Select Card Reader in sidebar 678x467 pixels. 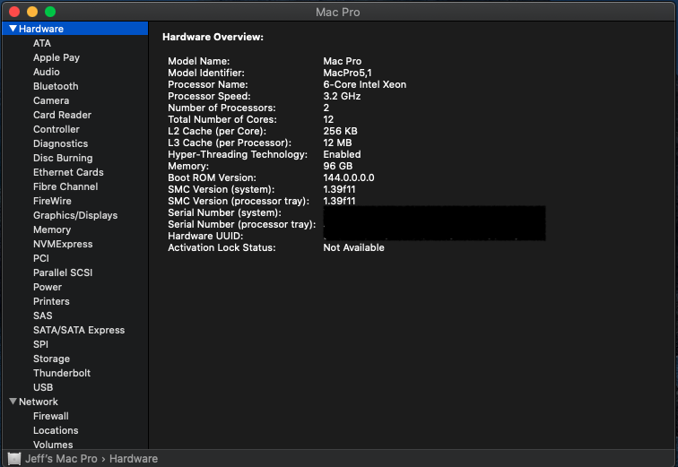(62, 115)
